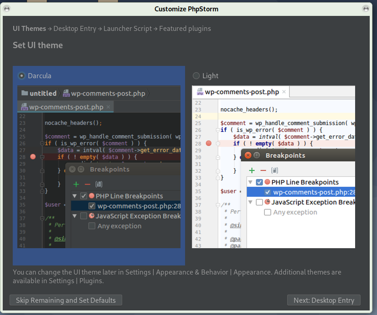Select the wp-comments-post.php tab in Darcula preview

[66, 107]
